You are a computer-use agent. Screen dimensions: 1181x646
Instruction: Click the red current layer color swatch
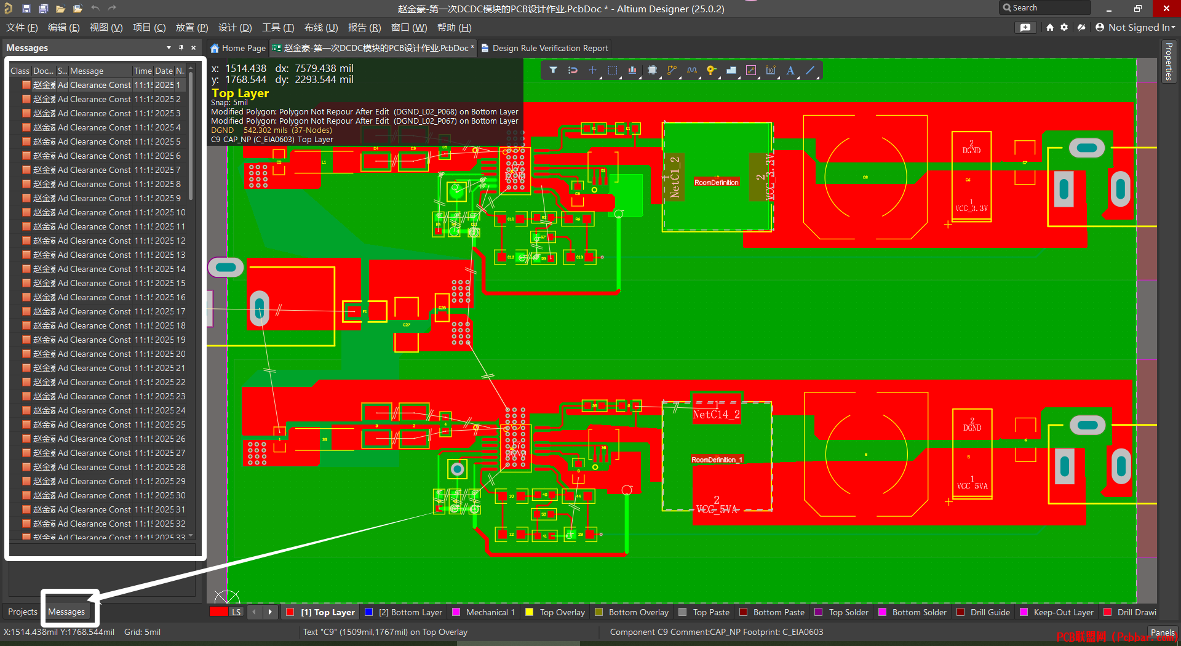(x=218, y=612)
